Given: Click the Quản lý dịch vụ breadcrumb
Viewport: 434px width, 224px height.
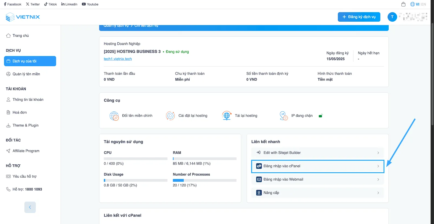Looking at the screenshot, I should coord(116,26).
